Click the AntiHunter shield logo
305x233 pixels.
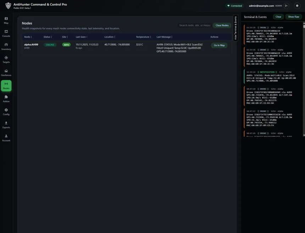8,6
